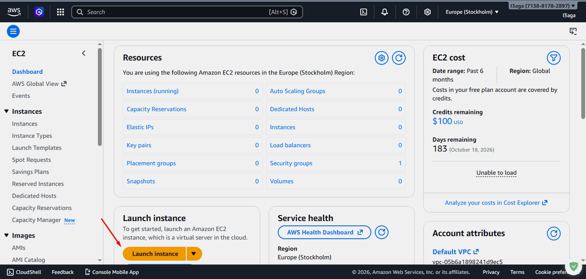Toggle the hamburger navigation menu
Viewport: 586px width, 279px height.
click(13, 31)
